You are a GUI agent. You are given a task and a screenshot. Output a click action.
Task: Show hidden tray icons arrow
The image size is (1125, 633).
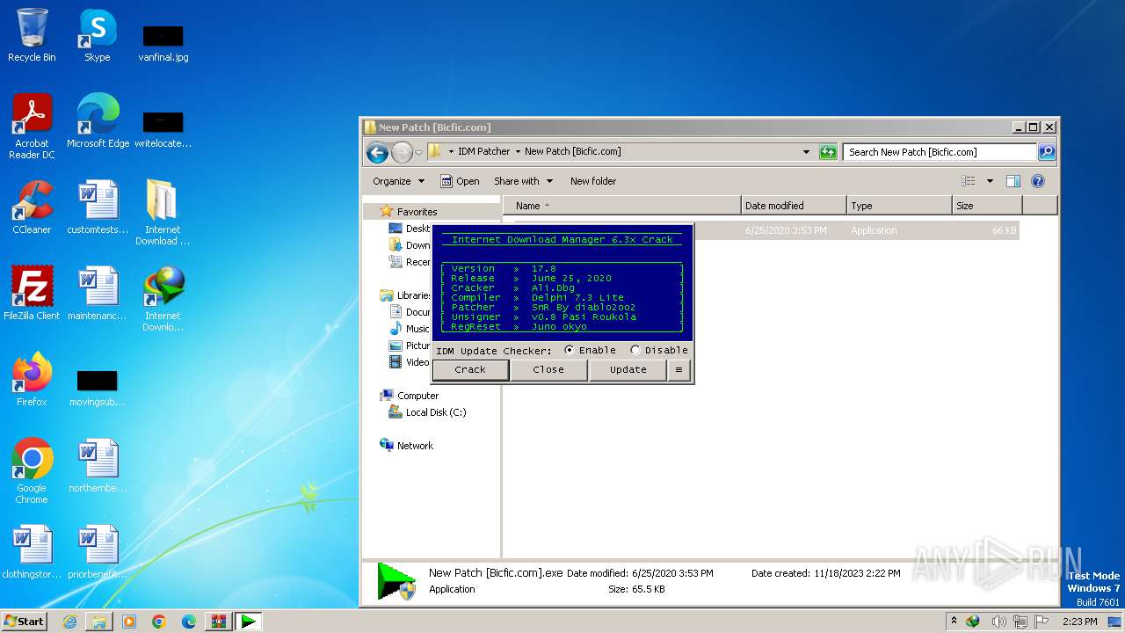coord(955,622)
